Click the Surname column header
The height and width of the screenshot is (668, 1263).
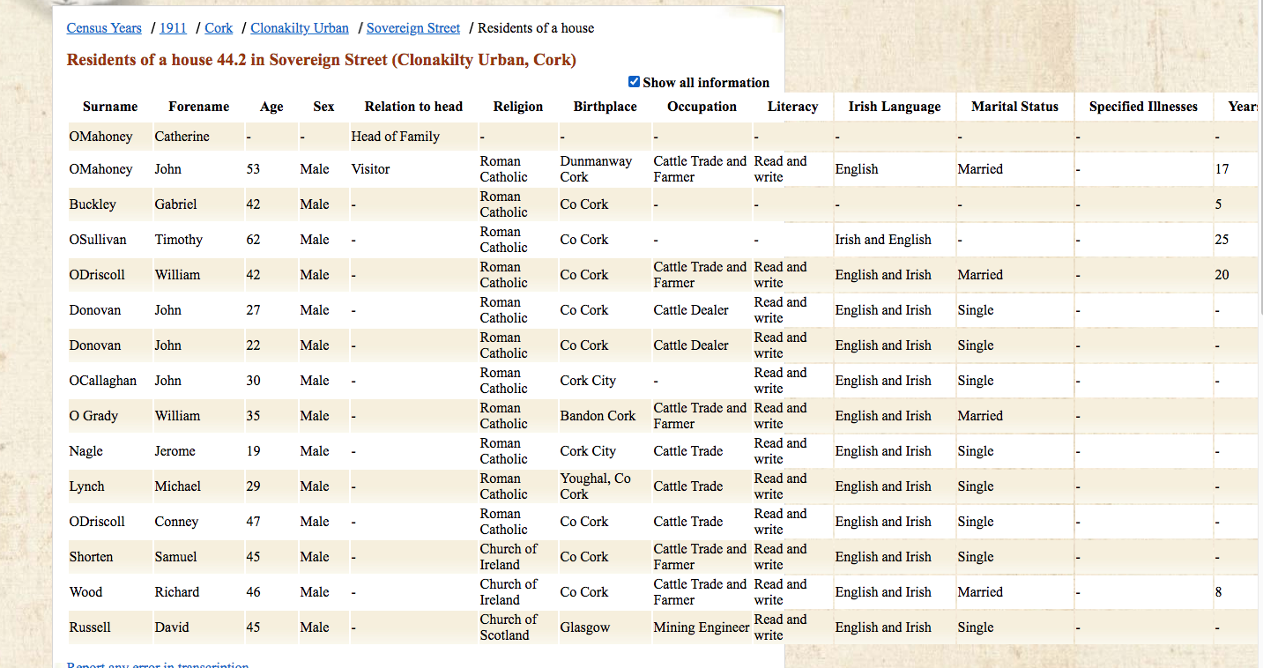click(110, 107)
